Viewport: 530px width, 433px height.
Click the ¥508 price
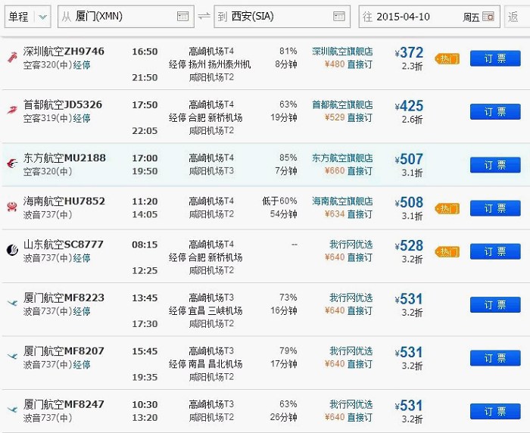(409, 202)
